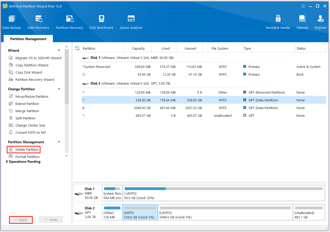The height and width of the screenshot is (232, 330).
Task: Select the 538.80 GB NTFS partition row
Action: tap(204, 100)
